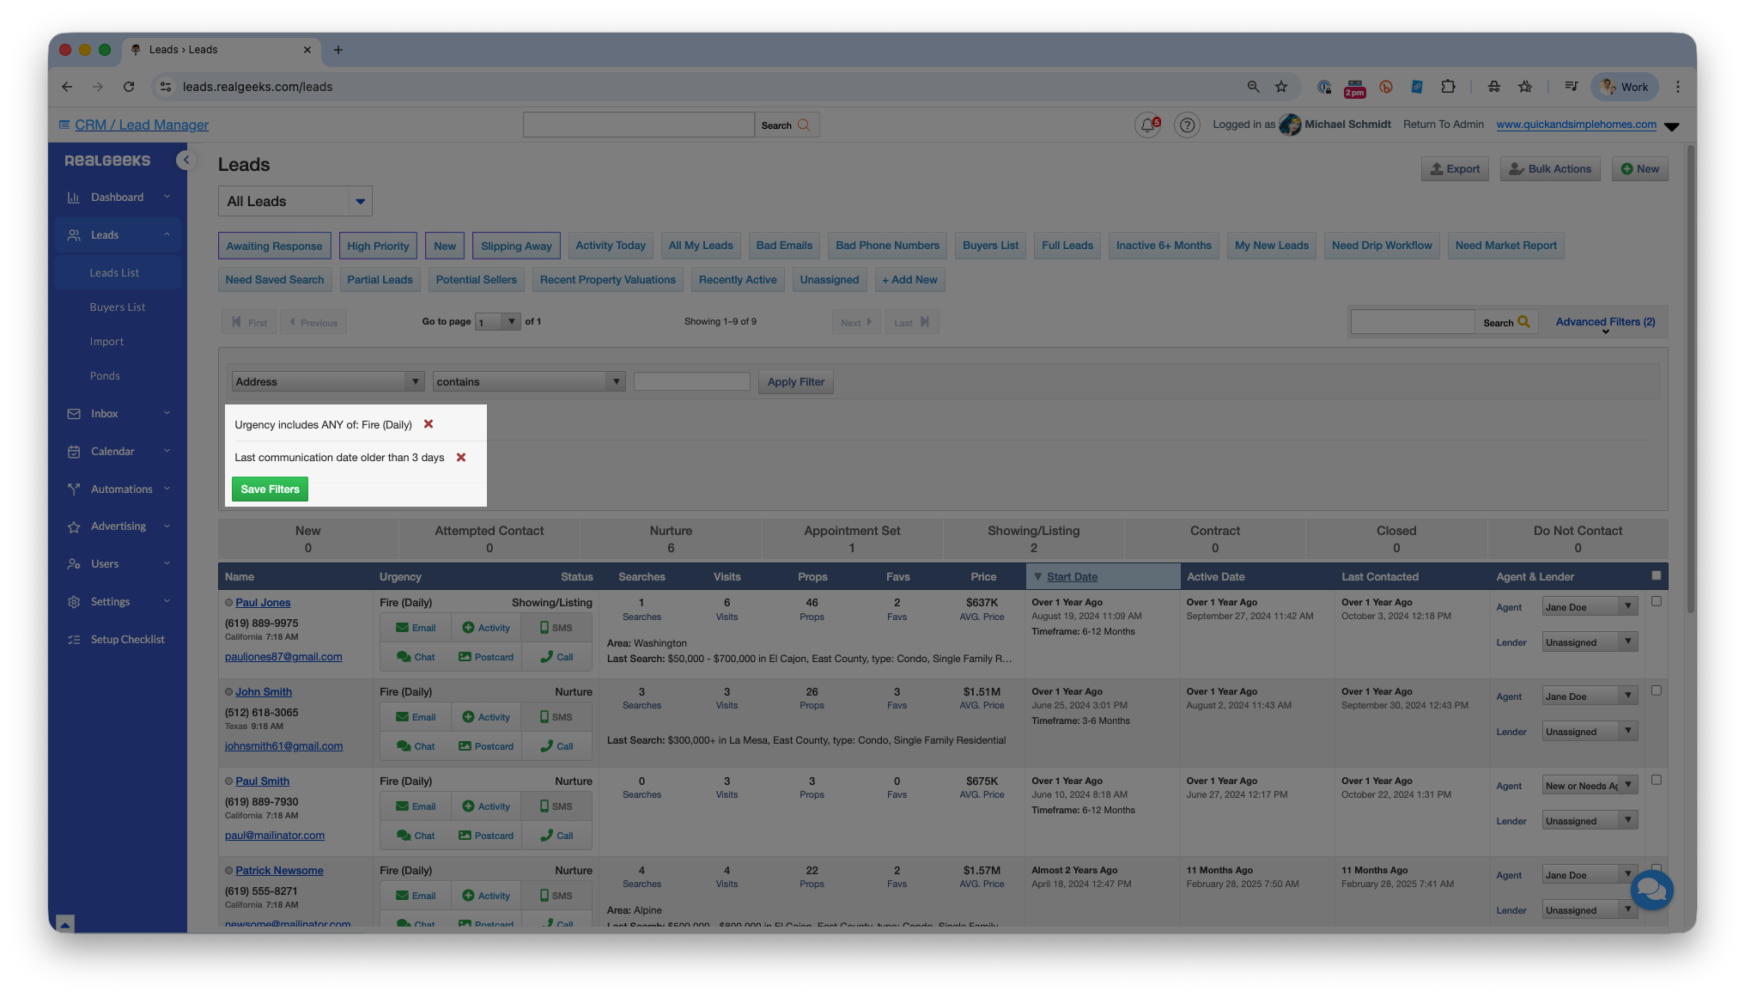Collapse the sidebar with arrow icon
This screenshot has height=997, width=1745.
185,160
